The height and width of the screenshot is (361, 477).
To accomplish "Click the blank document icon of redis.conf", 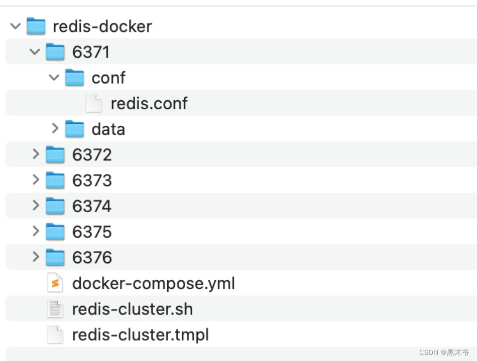I will point(94,103).
